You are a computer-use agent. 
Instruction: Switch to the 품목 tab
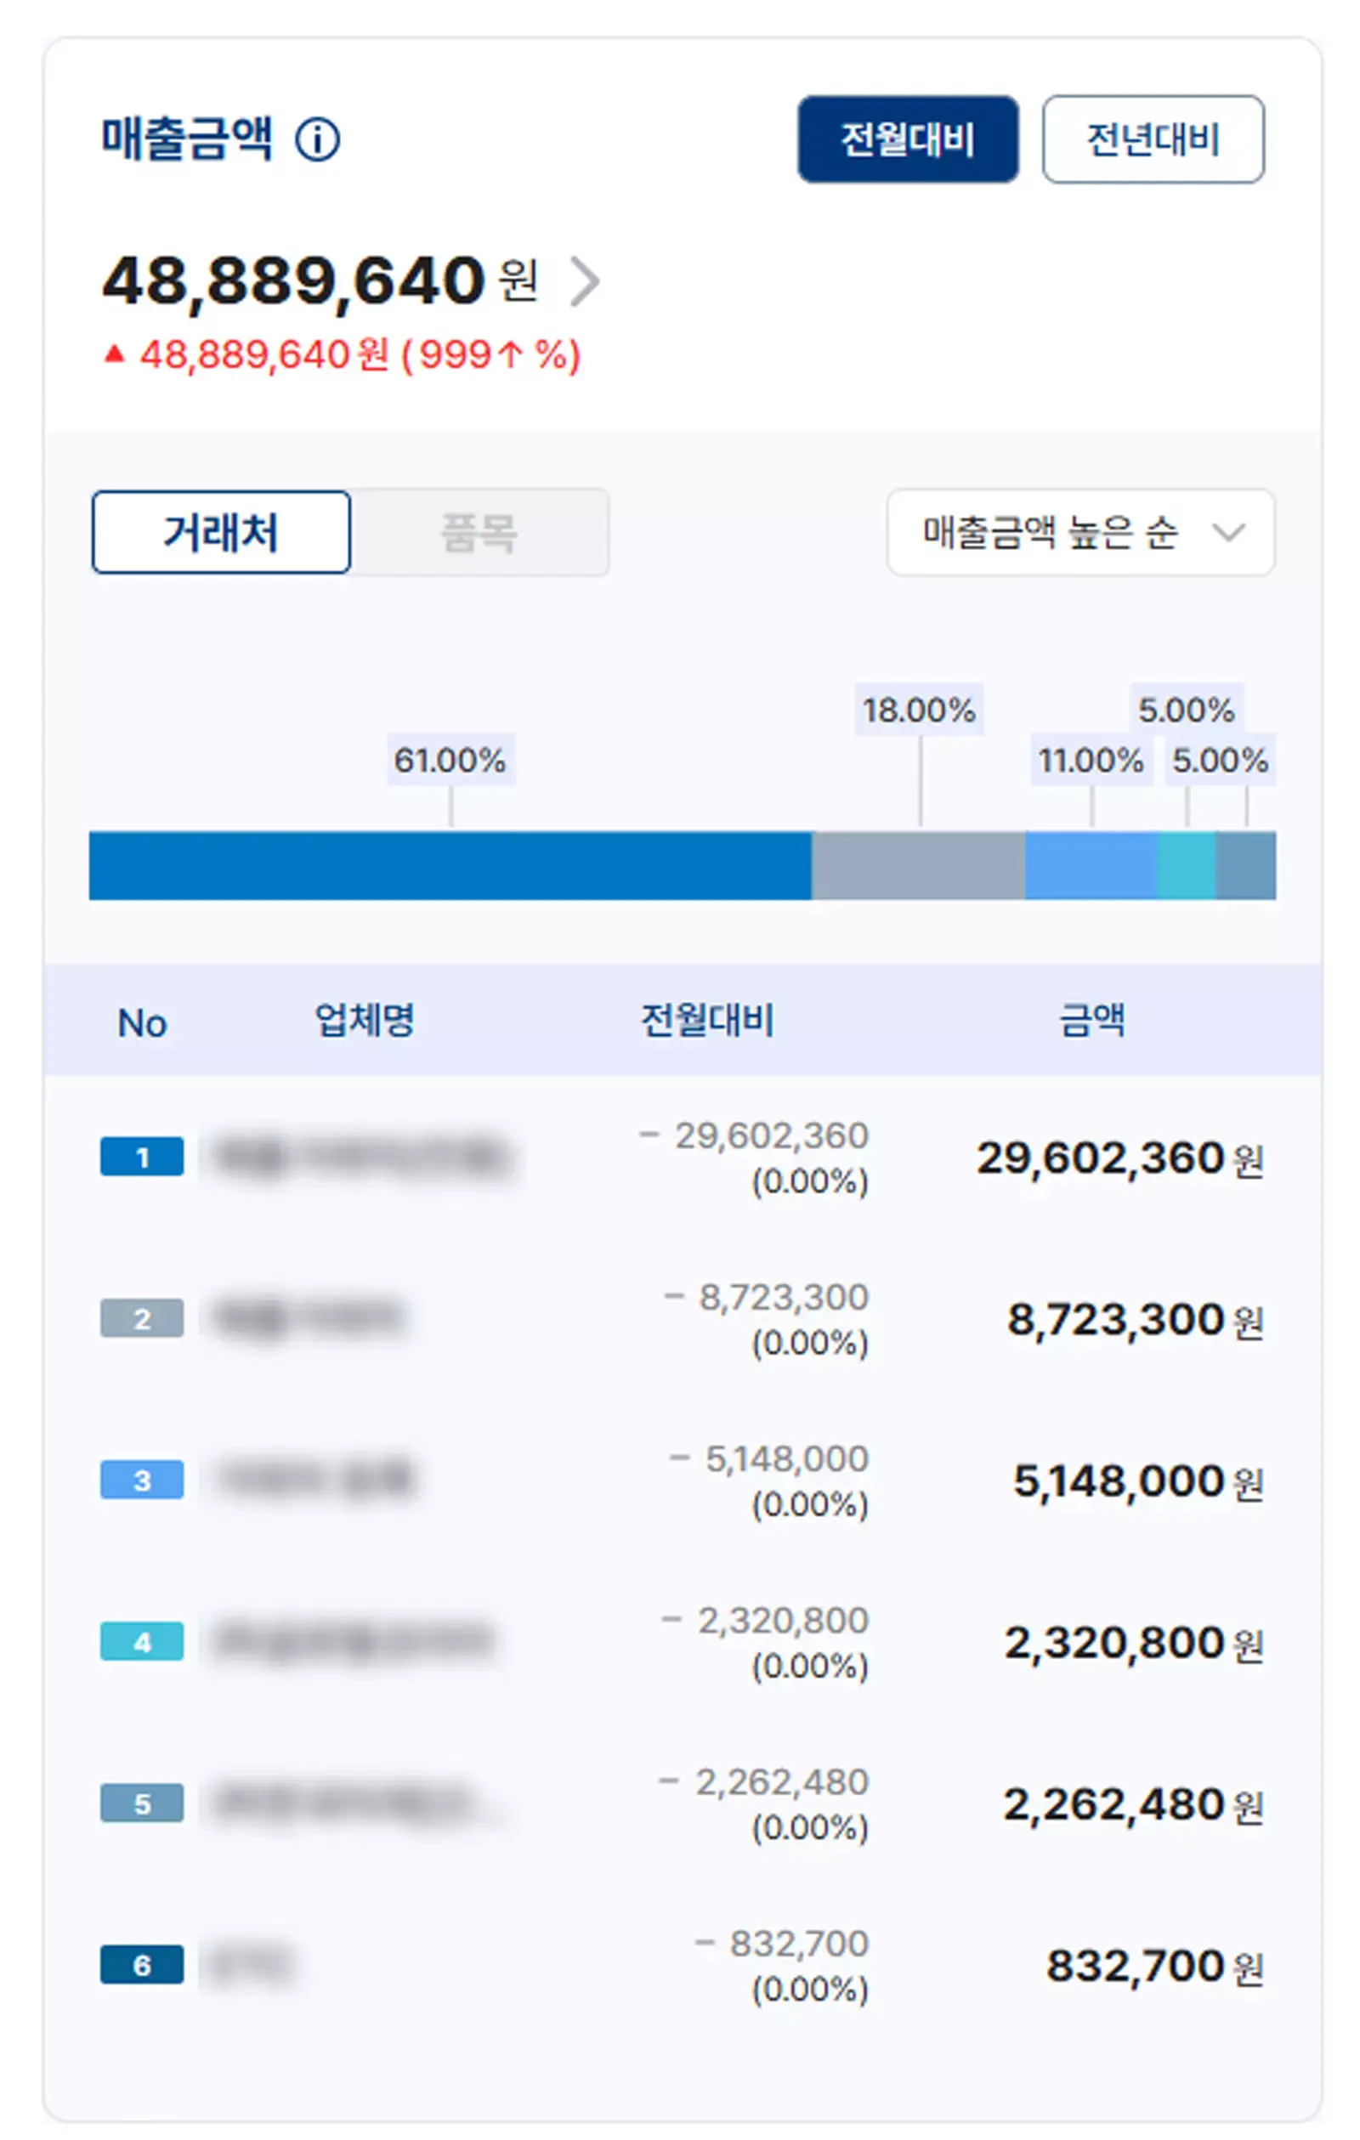pos(480,532)
